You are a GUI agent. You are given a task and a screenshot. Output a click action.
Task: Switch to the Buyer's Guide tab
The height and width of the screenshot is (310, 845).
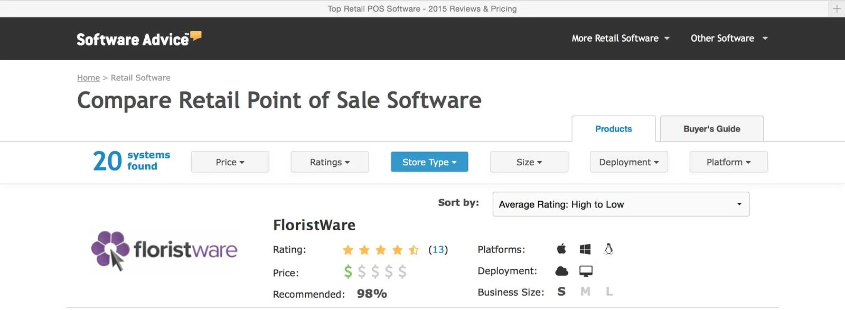[711, 129]
